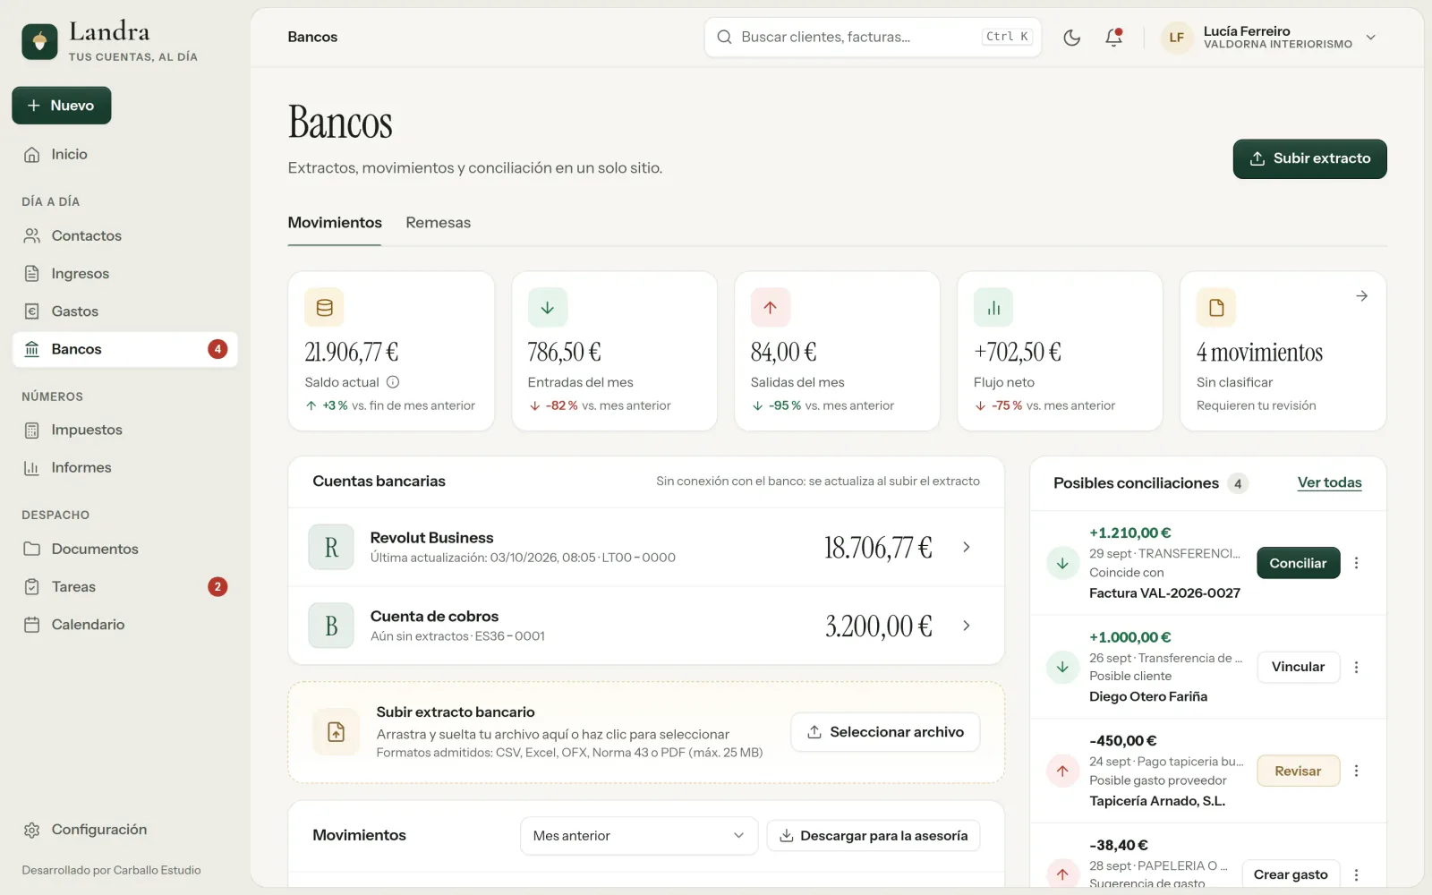Click the upload file icon in dropzone
The image size is (1432, 895).
click(336, 731)
